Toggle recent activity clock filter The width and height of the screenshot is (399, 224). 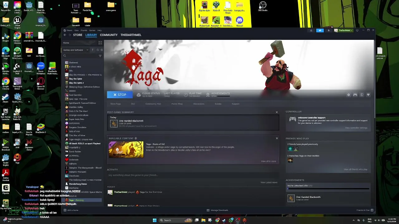98,50
